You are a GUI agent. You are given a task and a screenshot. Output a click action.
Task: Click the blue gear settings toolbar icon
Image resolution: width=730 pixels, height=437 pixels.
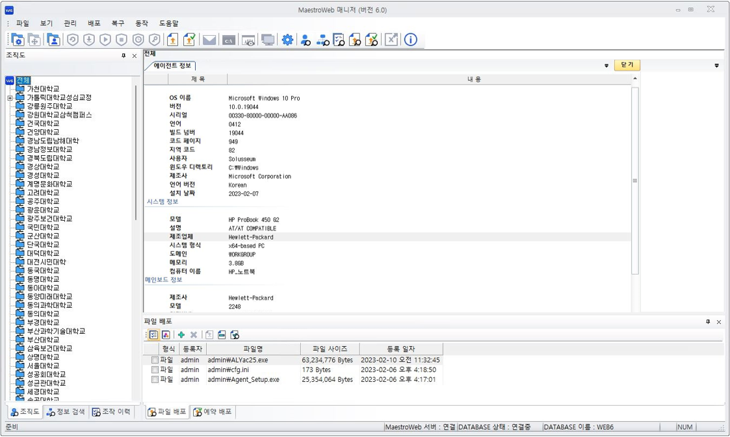(287, 40)
